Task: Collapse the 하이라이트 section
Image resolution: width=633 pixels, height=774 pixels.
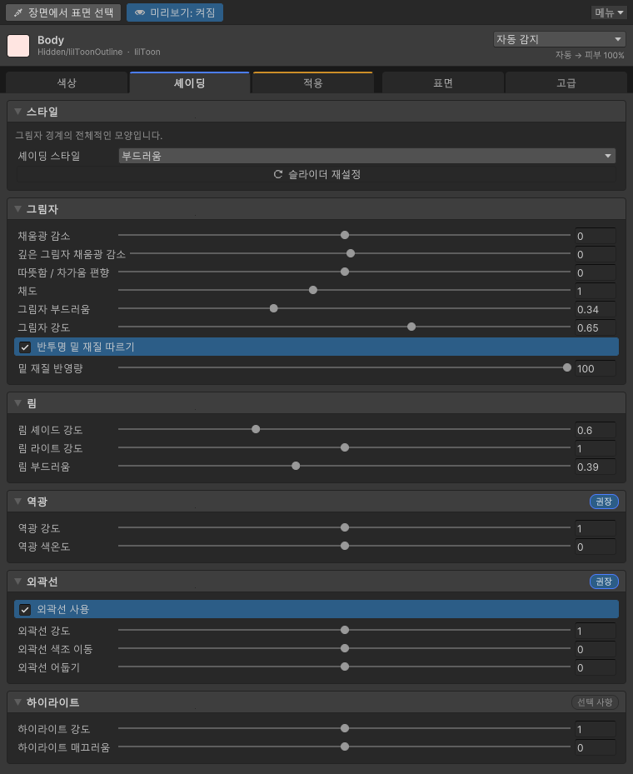Action: [17, 702]
